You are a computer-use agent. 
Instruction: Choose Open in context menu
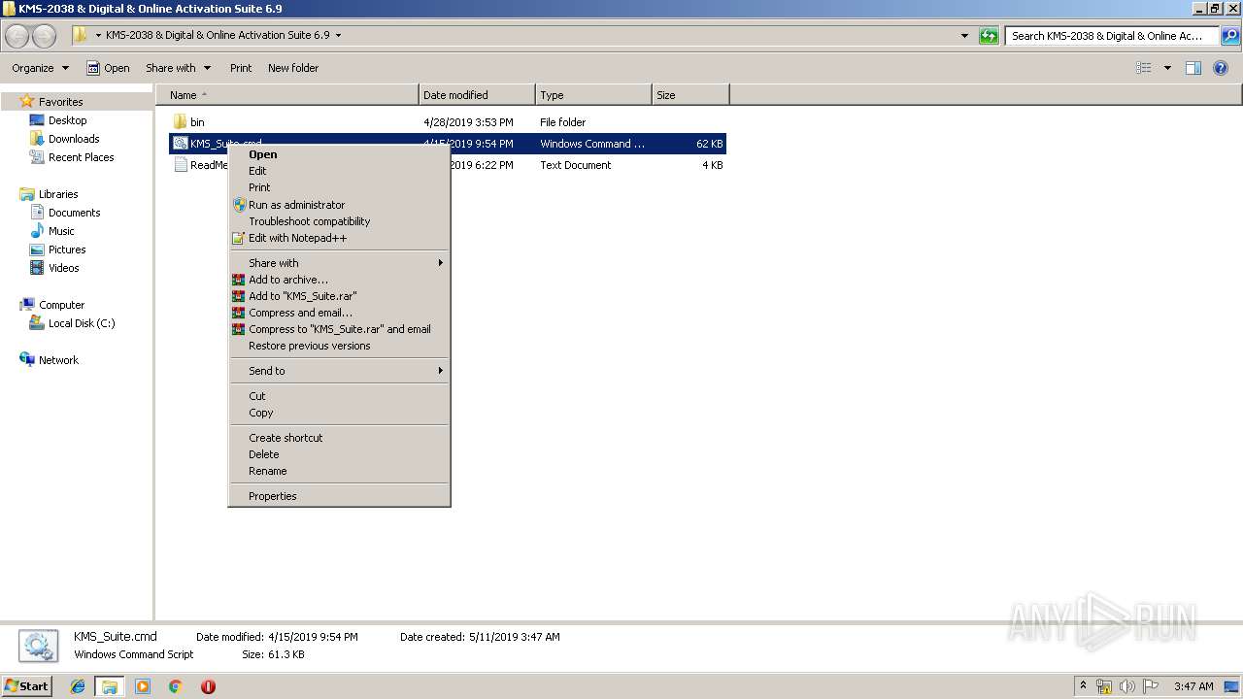tap(339, 154)
